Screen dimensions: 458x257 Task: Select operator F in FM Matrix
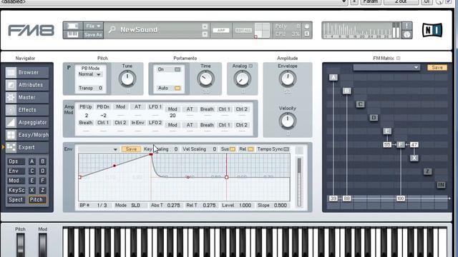(x=401, y=144)
